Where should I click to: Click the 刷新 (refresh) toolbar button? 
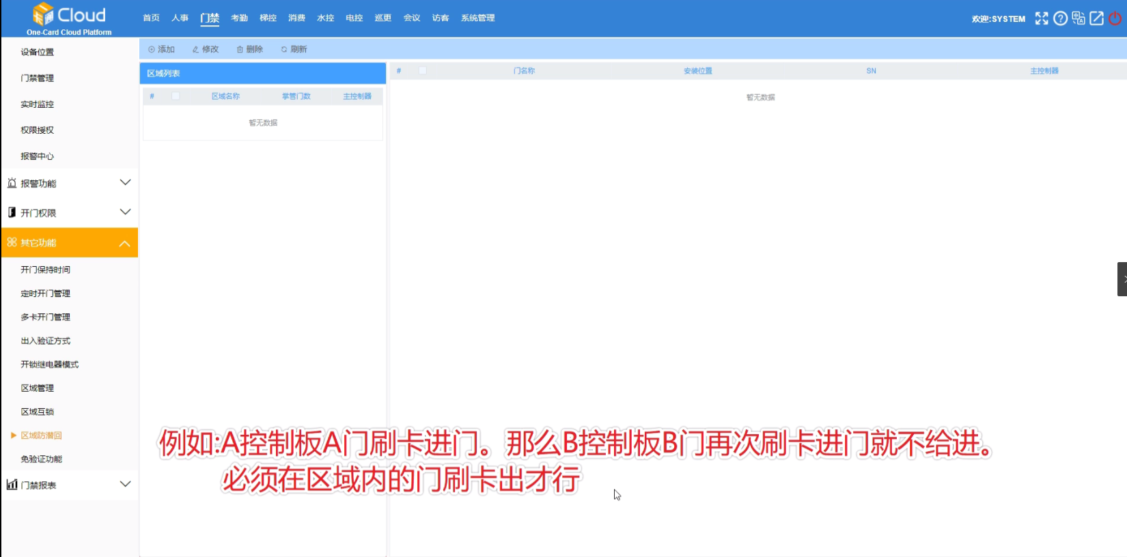pyautogui.click(x=294, y=49)
